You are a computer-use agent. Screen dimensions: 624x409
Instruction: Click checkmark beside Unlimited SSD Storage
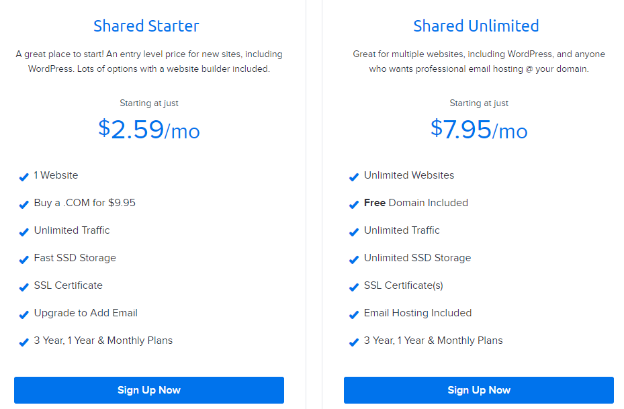coord(354,259)
